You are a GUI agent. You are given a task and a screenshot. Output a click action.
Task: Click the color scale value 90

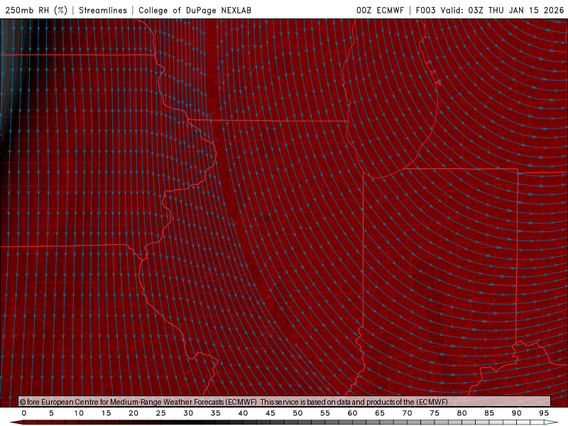click(517, 413)
